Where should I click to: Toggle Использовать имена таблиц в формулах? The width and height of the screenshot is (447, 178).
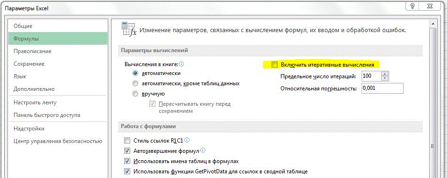coord(127,161)
